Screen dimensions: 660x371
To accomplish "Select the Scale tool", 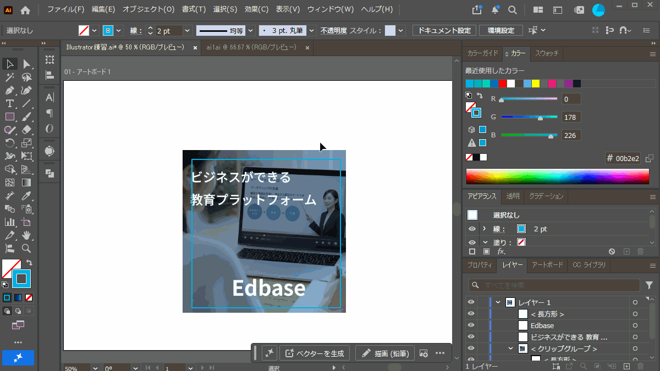I will (x=26, y=143).
